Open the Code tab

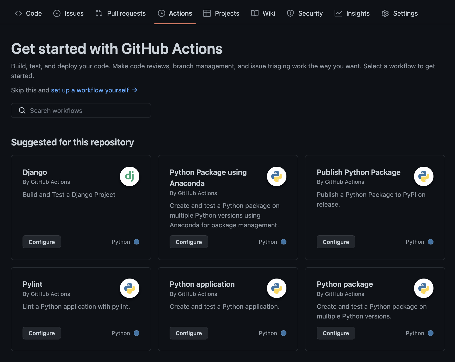click(28, 13)
